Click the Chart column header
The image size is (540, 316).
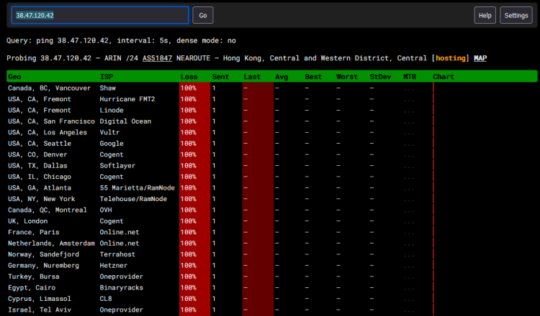click(444, 77)
